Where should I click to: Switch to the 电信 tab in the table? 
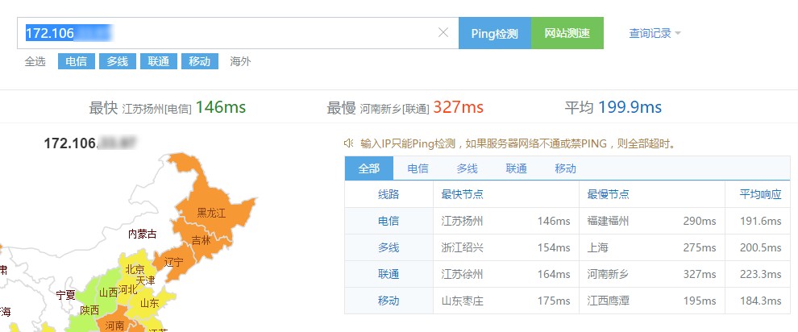(x=418, y=168)
